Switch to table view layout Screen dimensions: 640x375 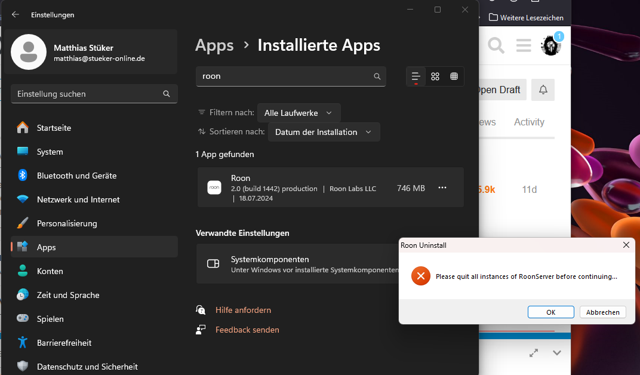[454, 76]
